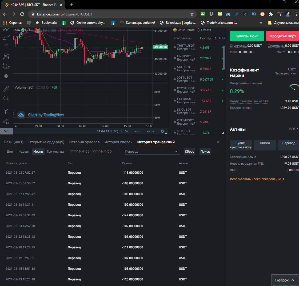Toggle лог logarithmic scale
Viewport: 299px width, 286px height.
point(137,131)
